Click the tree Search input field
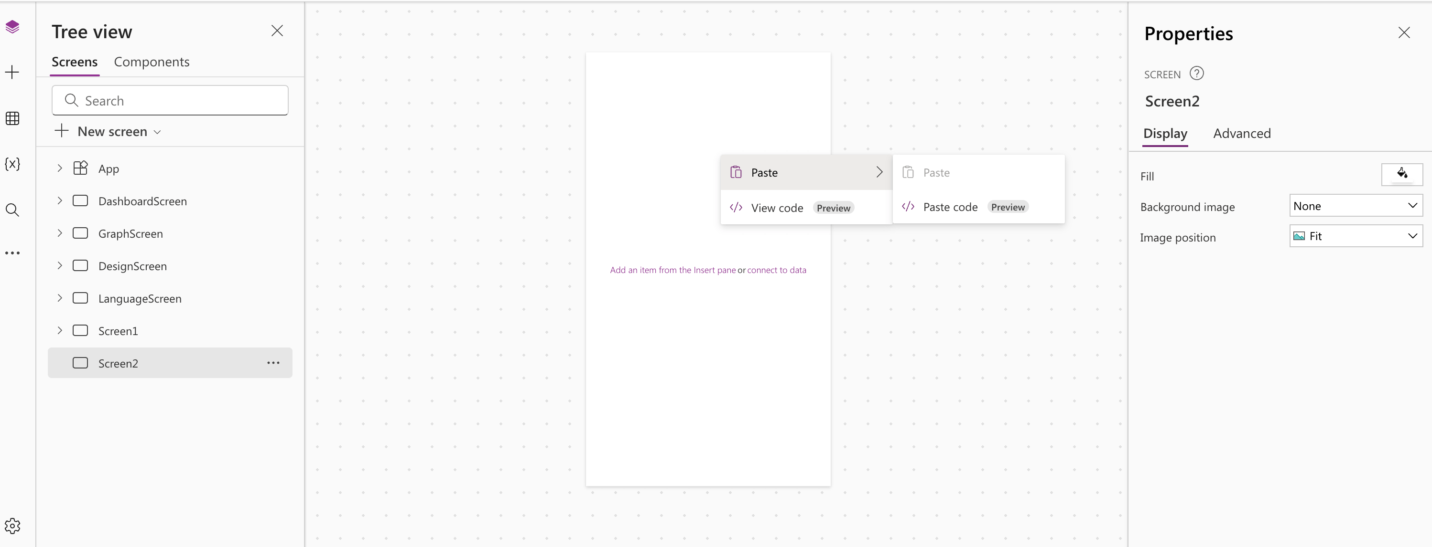Screen dimensions: 1432x547 click(x=170, y=100)
